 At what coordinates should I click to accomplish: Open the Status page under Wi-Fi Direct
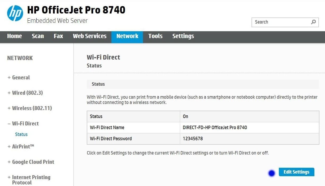click(x=21, y=134)
